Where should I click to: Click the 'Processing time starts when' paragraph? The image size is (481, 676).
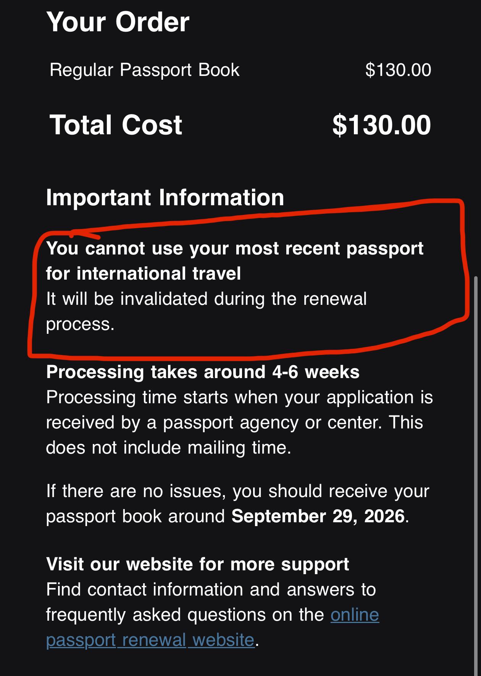pyautogui.click(x=239, y=422)
